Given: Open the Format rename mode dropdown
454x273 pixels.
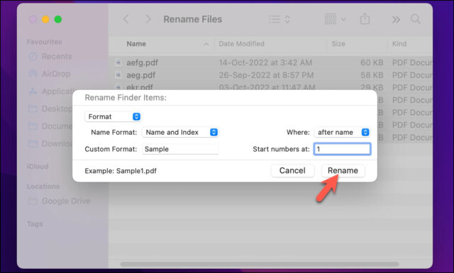Looking at the screenshot, I should pos(113,117).
